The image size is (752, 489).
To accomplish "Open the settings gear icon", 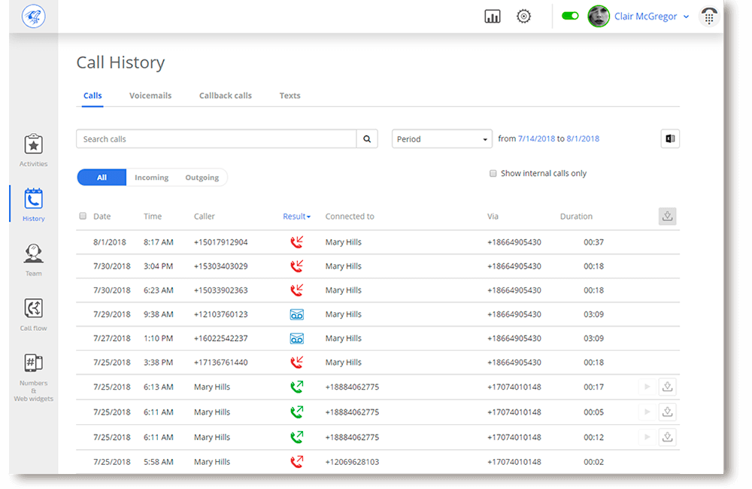I will coord(523,17).
